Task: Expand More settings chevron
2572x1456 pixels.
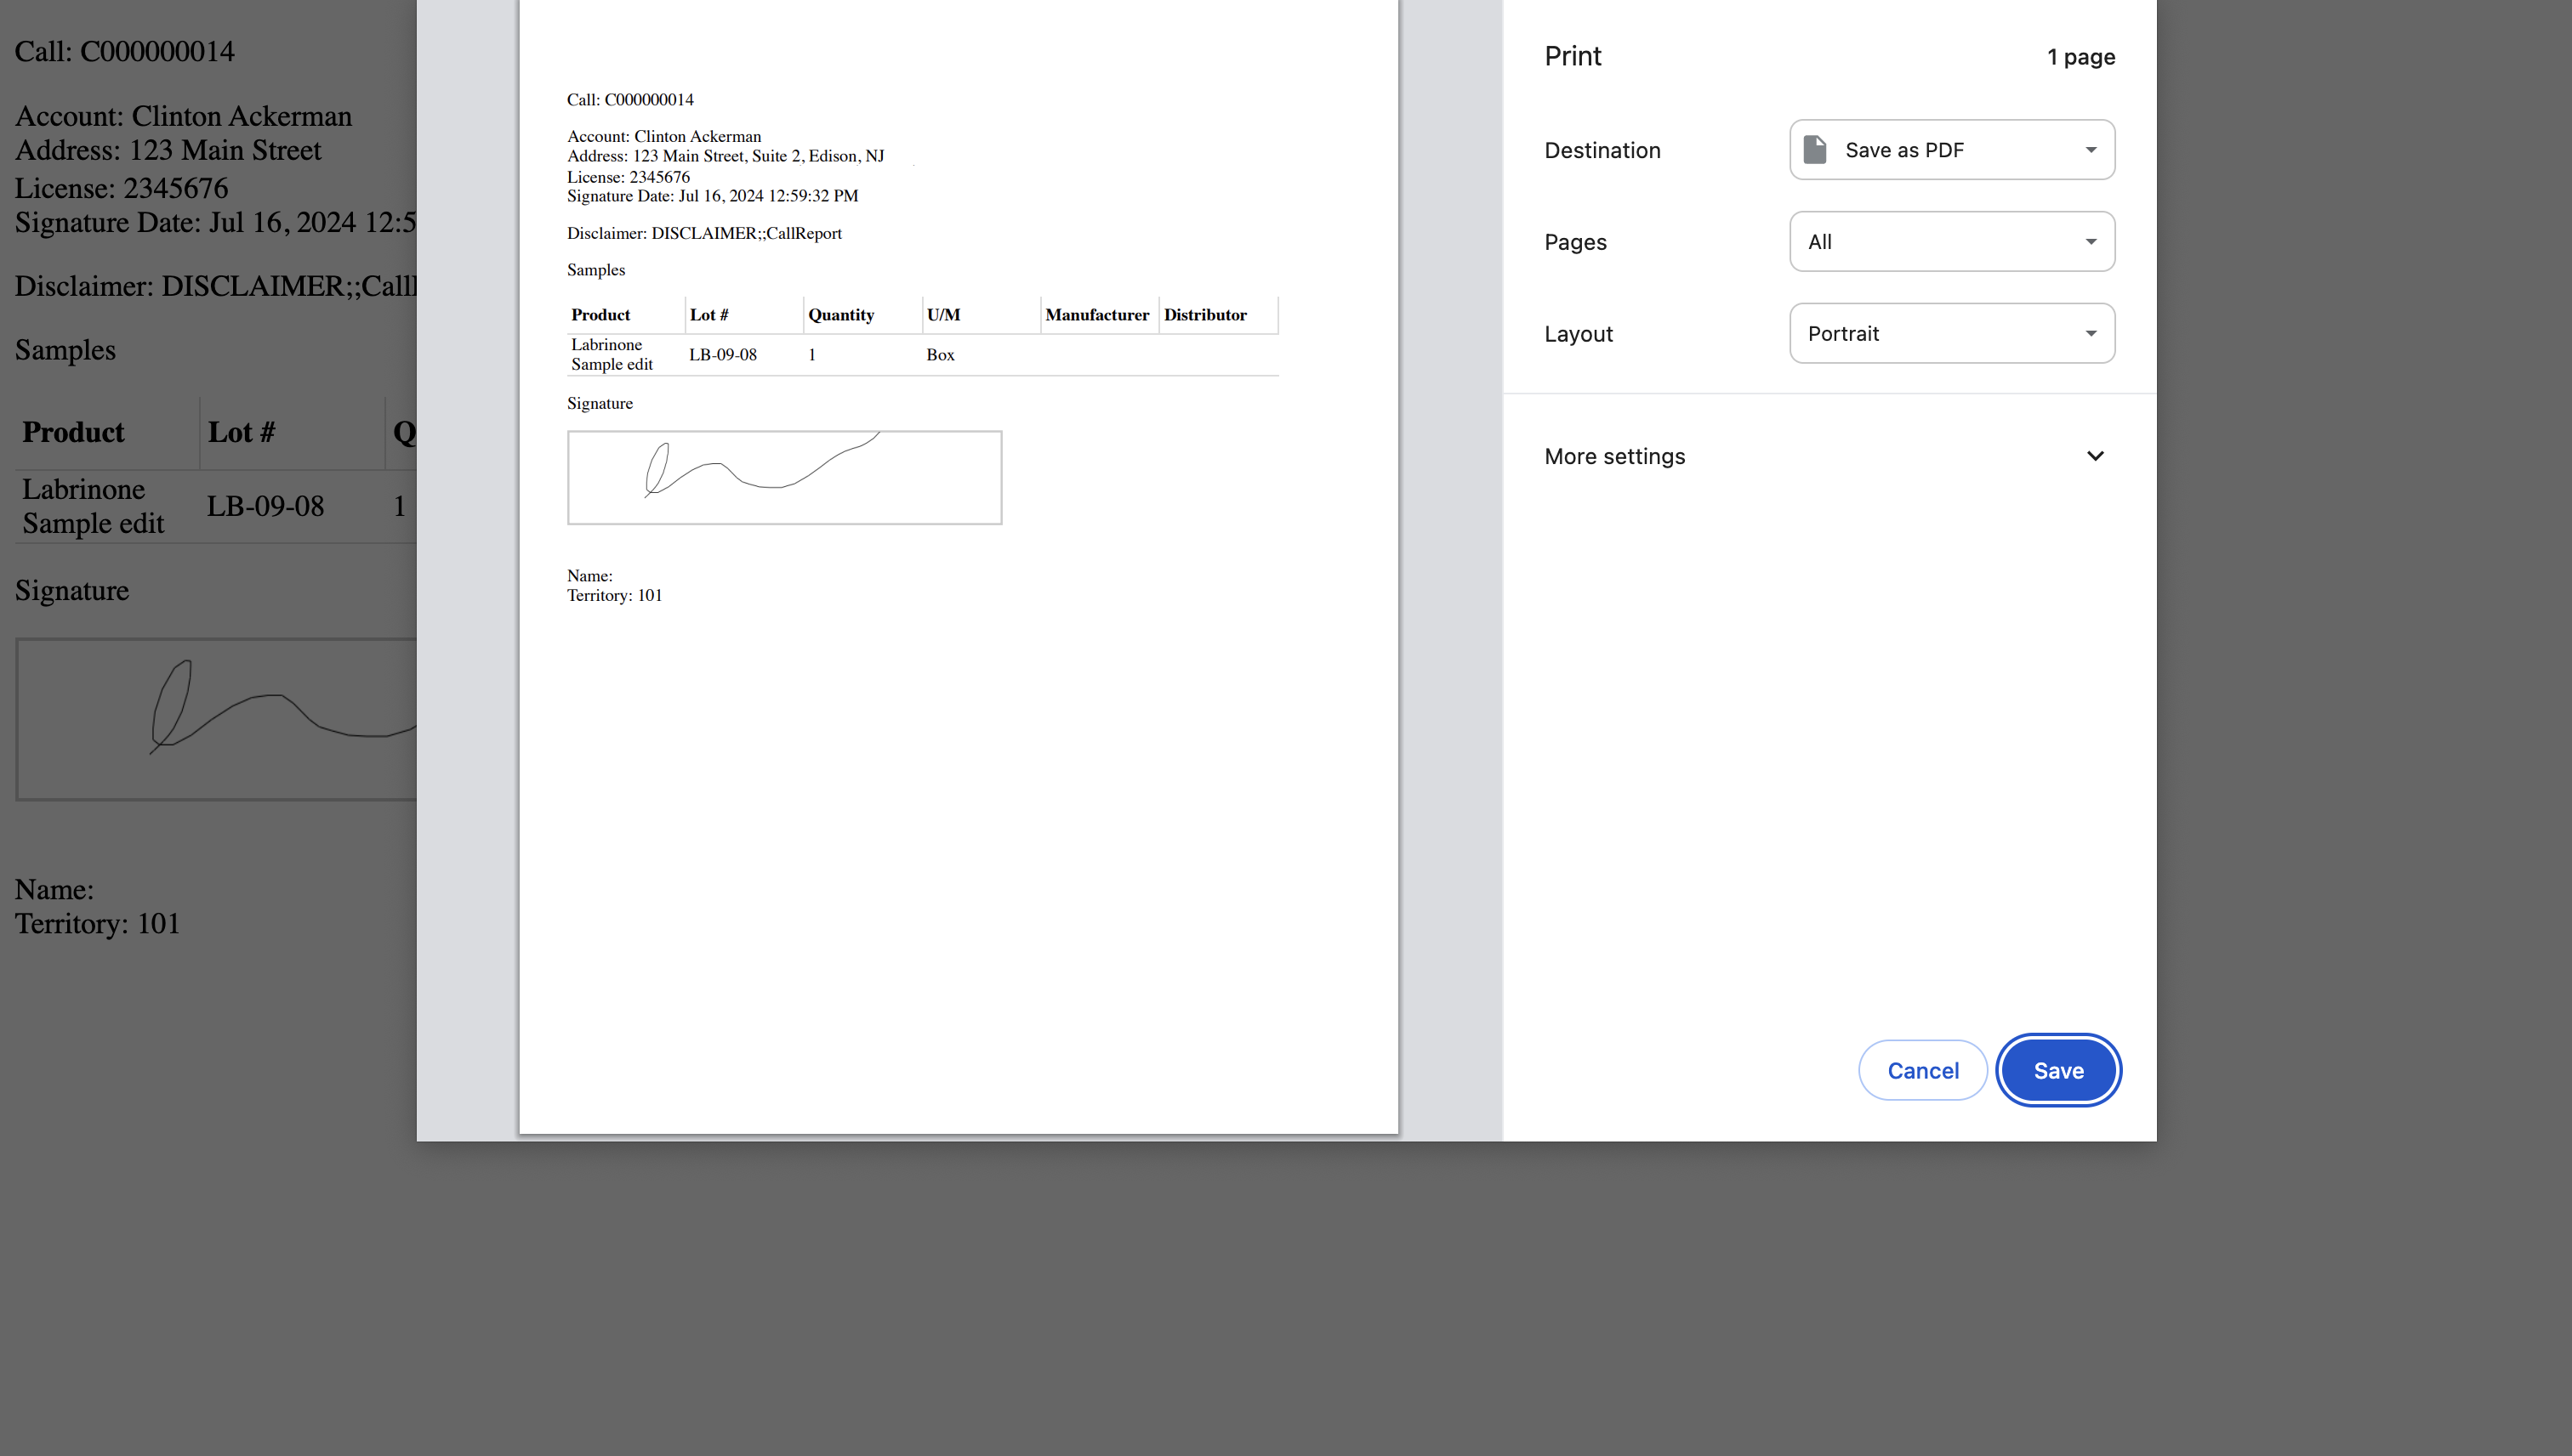Action: (2095, 456)
